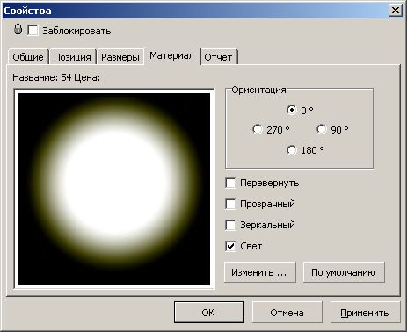Click the Название: S4 Цена: label
Screen dimensions: 407x332
[x=56, y=77]
